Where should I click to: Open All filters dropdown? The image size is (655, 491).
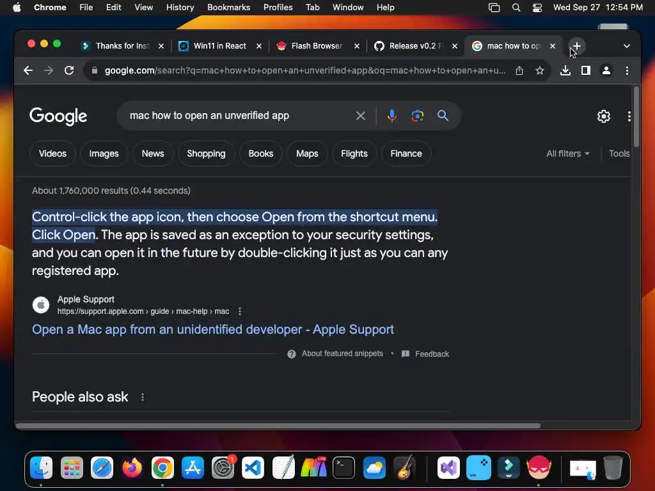coord(568,153)
